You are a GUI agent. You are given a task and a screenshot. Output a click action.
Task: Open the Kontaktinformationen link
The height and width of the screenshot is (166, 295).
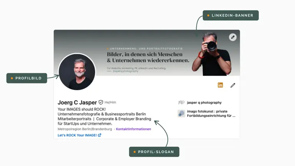(133, 129)
